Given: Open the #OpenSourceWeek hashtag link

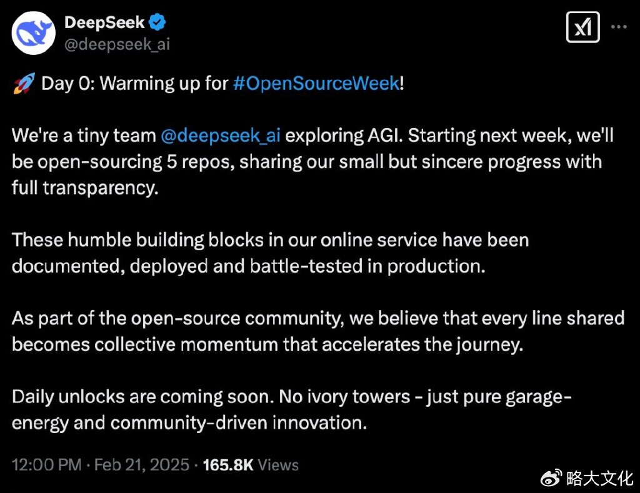Looking at the screenshot, I should click(316, 84).
